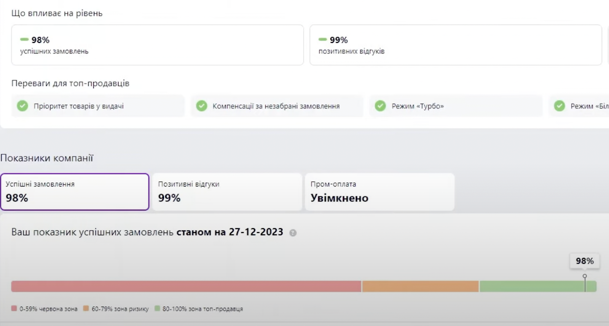This screenshot has width=609, height=326.
Task: Select legend text 60-79% зона ризику
Action: click(x=120, y=309)
